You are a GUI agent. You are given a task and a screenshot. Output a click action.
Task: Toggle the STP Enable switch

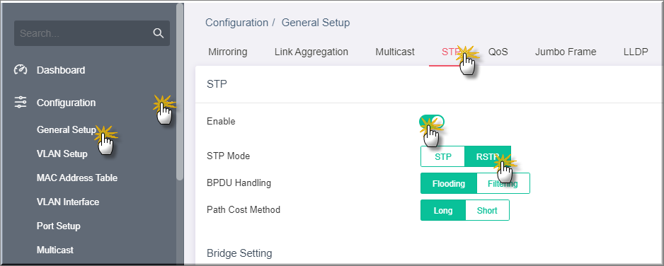tap(432, 122)
